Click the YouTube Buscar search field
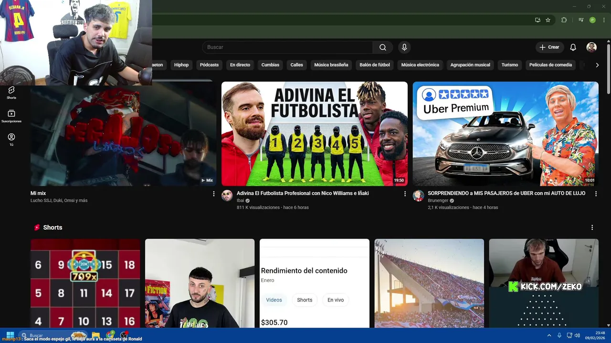Viewport: 611px width, 343px height. point(287,47)
